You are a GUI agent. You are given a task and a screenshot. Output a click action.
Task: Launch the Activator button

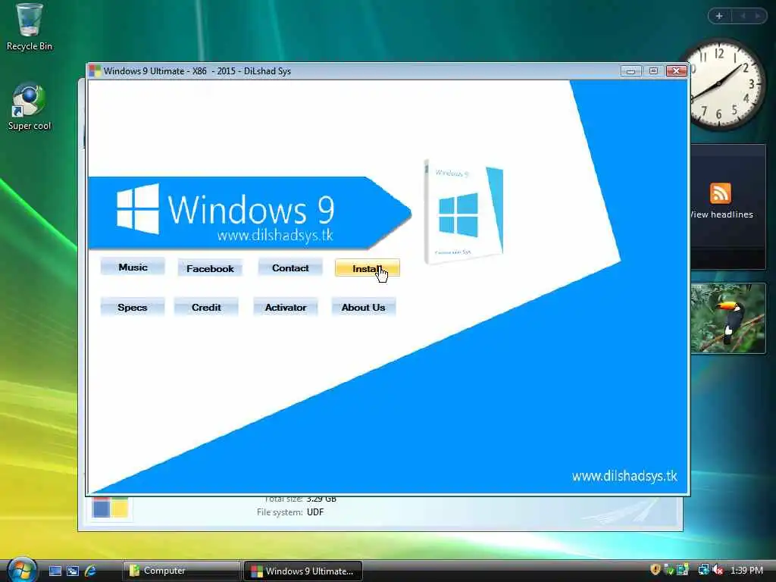[x=286, y=307]
